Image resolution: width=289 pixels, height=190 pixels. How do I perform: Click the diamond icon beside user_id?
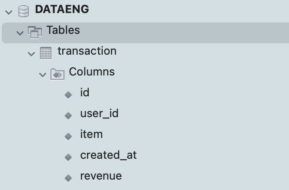(68, 115)
